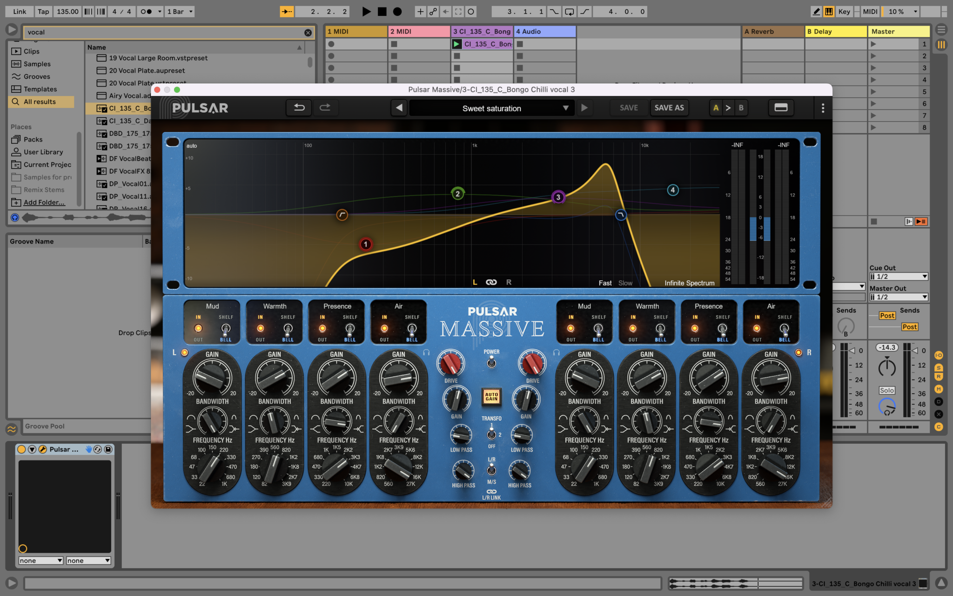Viewport: 953px width, 596px height.
Task: Click the vocal search input field
Action: [x=165, y=33]
